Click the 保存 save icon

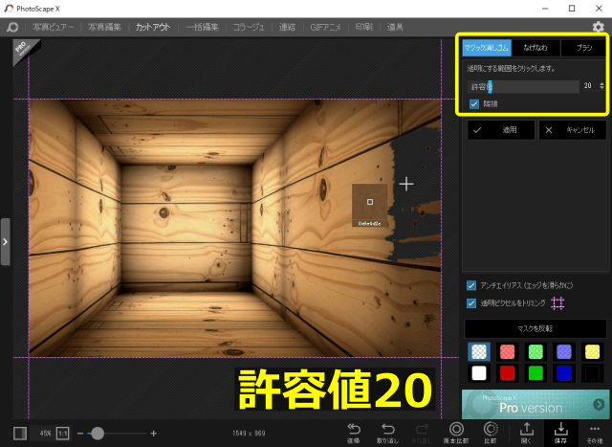[x=561, y=433]
